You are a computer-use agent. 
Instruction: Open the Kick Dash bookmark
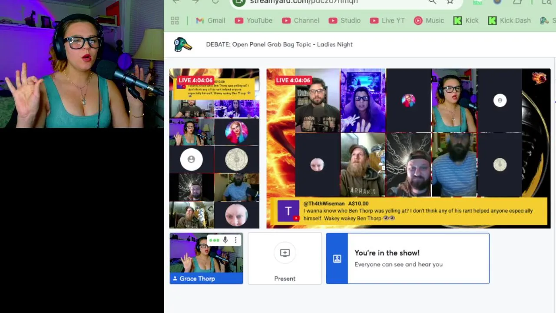(510, 20)
